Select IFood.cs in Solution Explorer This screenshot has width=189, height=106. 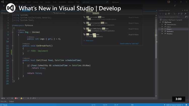click(x=170, y=33)
